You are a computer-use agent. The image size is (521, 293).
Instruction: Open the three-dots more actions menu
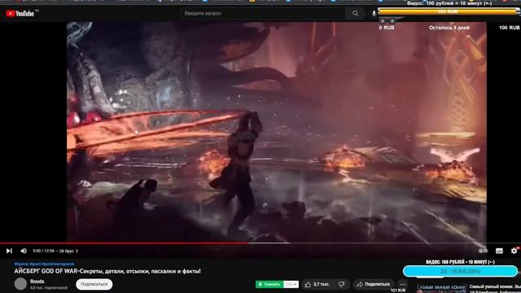402,284
